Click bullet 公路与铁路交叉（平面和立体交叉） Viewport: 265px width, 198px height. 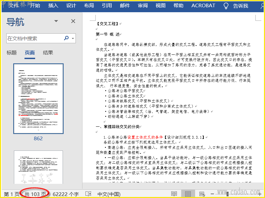tap(139, 101)
